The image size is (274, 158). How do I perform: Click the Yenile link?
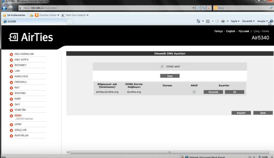265,31
